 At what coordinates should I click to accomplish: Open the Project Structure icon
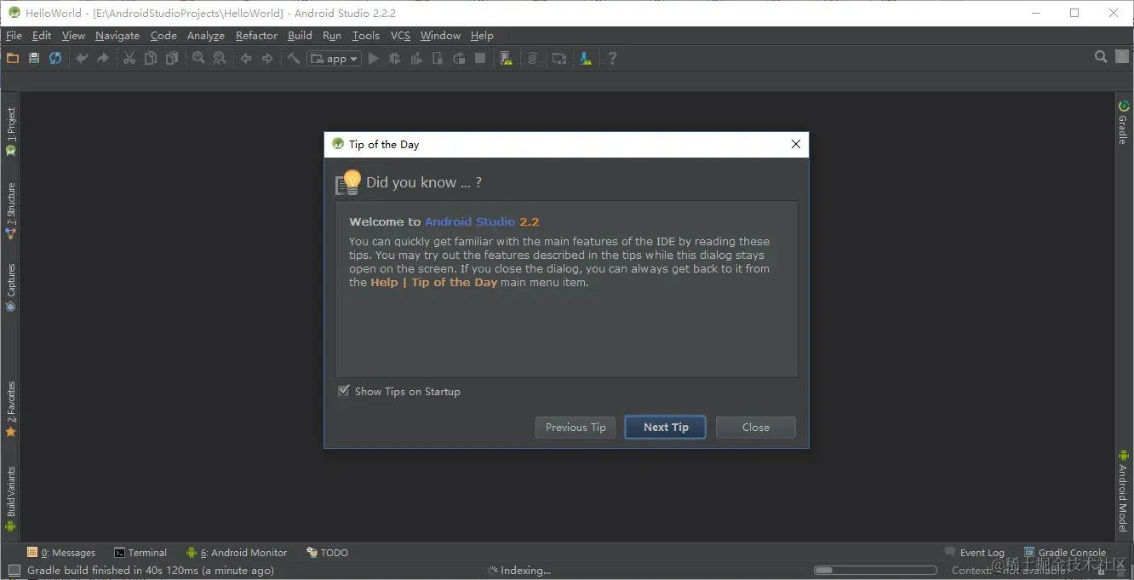559,58
